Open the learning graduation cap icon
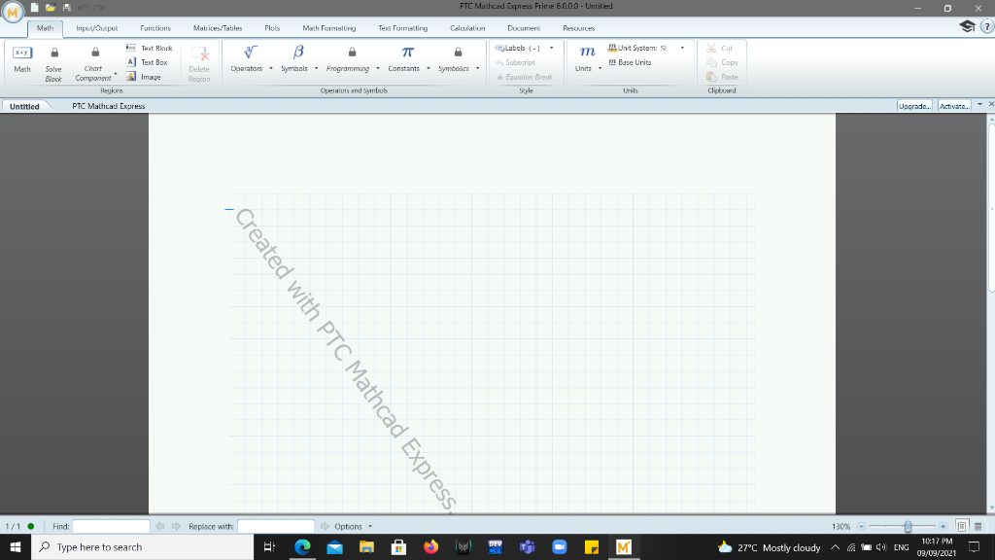 [967, 26]
